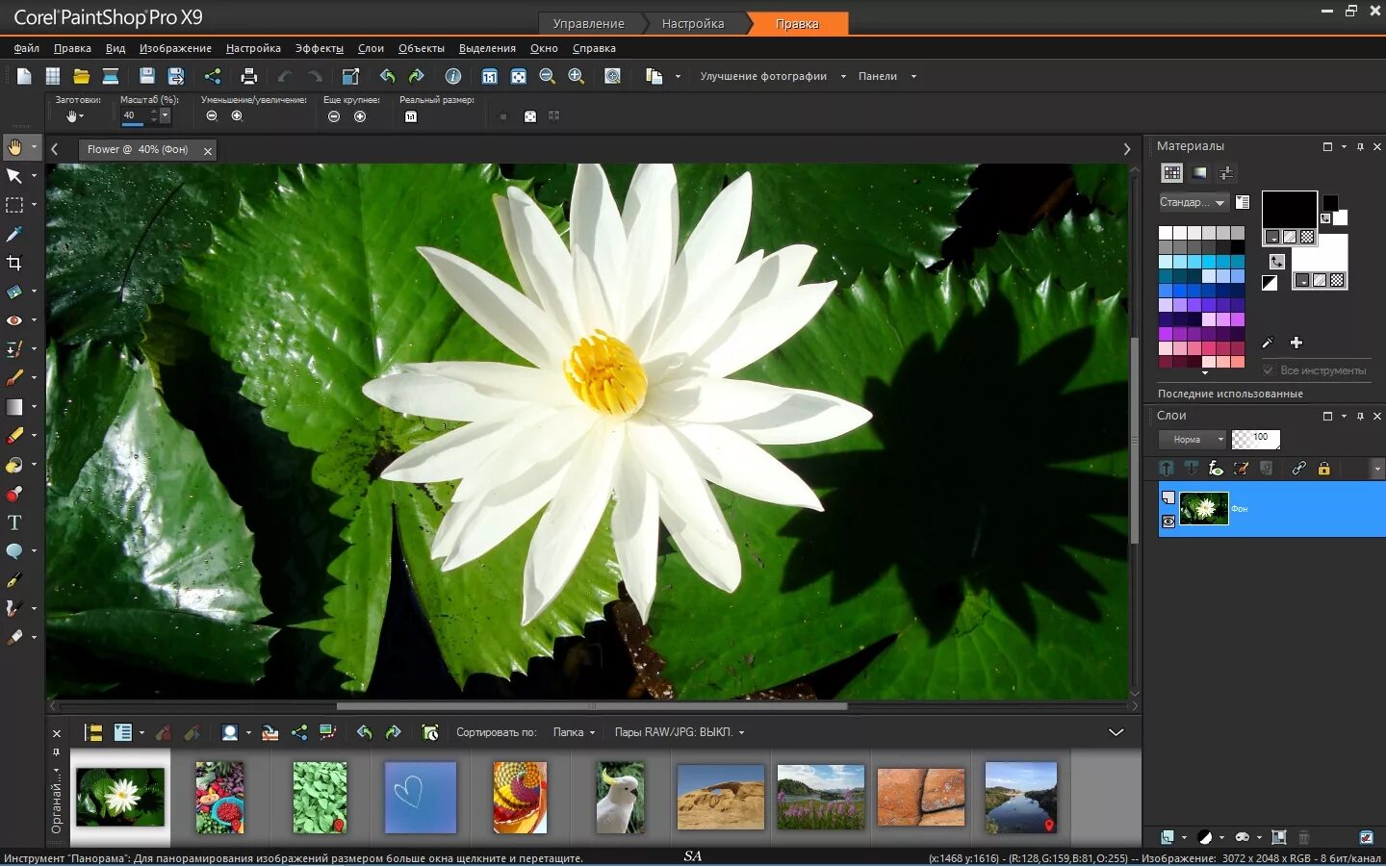Click the lock icon in Layers panel
This screenshot has width=1386, height=866.
tap(1323, 469)
